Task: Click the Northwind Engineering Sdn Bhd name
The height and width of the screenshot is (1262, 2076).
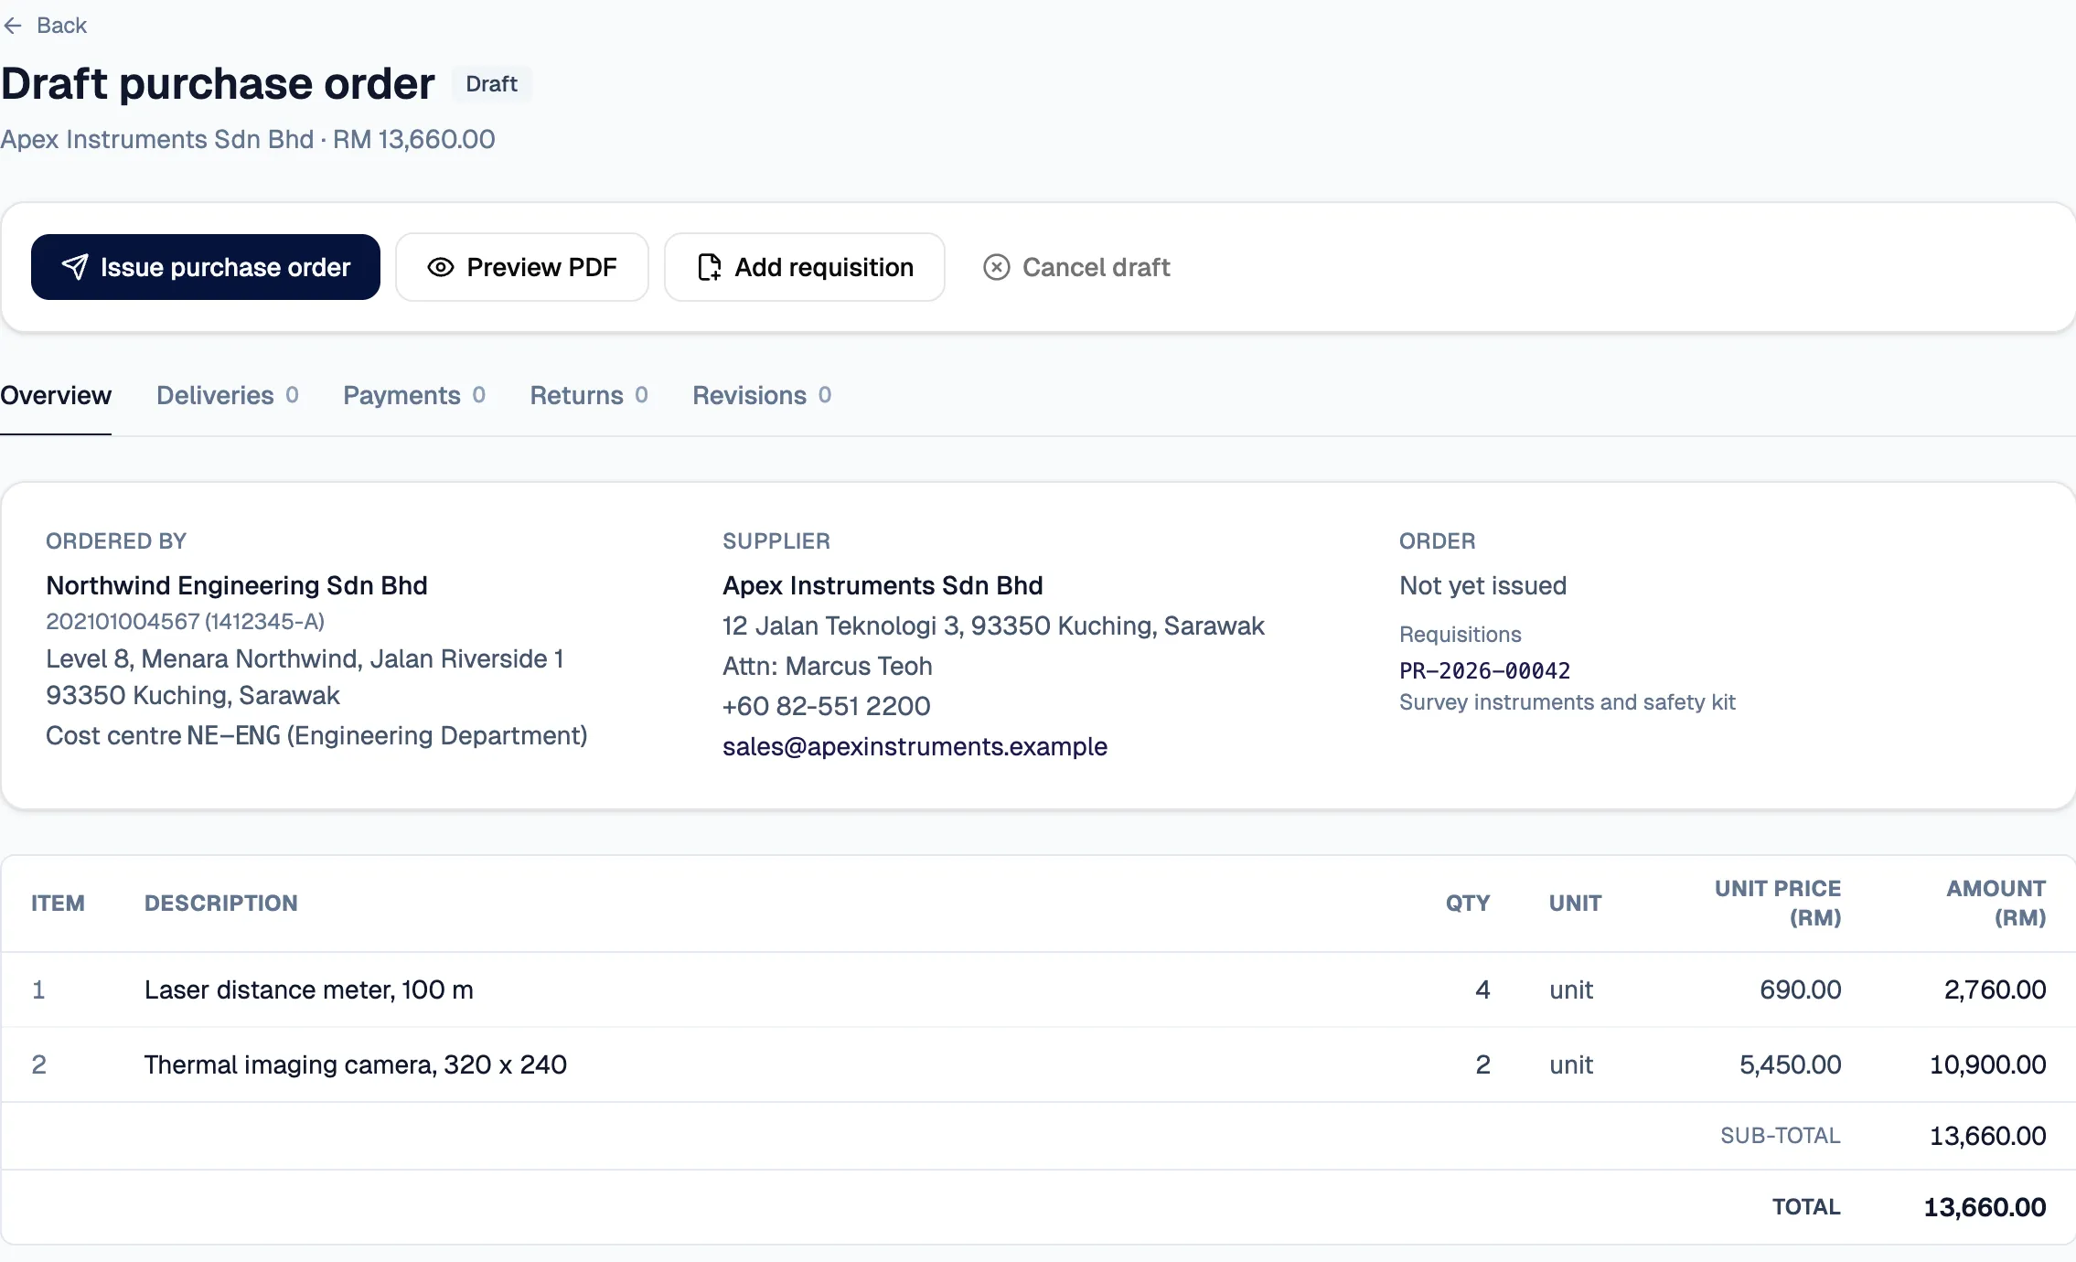Action: click(x=237, y=585)
